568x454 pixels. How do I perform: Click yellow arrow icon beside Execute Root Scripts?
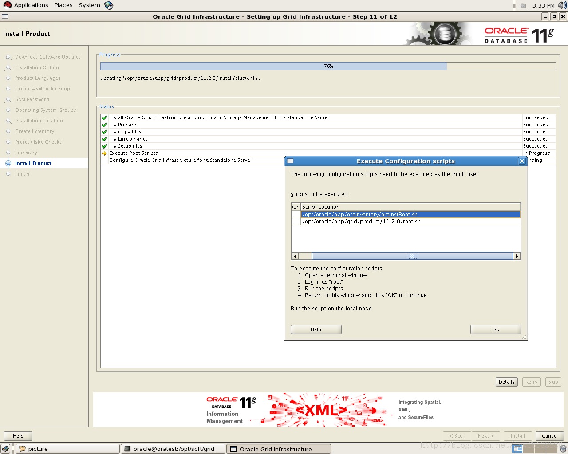105,153
